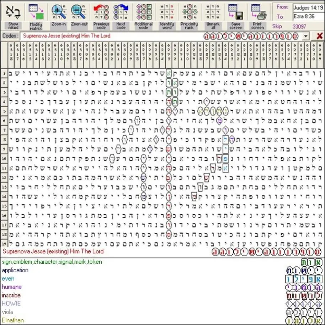325x325 pixels.
Task: Click the From field showing Judges 14:19
Action: [308, 8]
